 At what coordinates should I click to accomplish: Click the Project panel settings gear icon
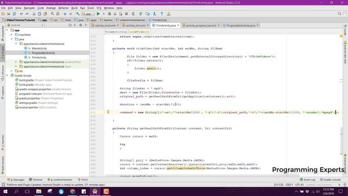coord(80,25)
